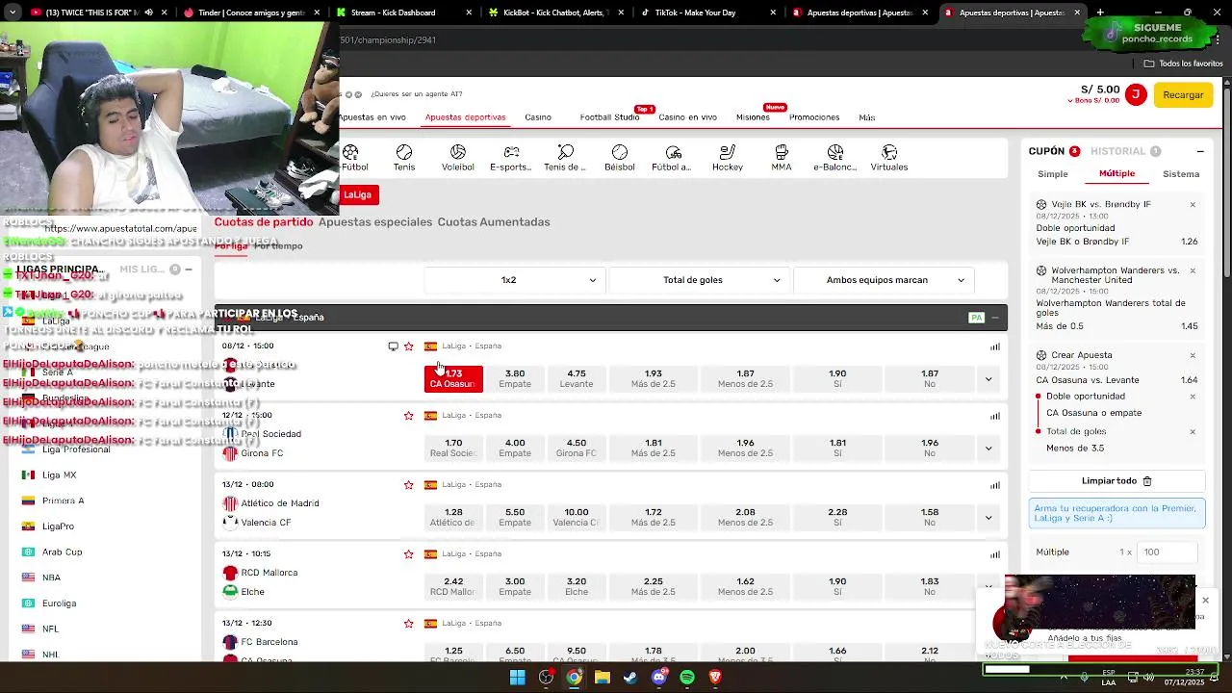1232x693 pixels.
Task: Show statistics for Osasuna vs Levante match
Action: pos(995,346)
